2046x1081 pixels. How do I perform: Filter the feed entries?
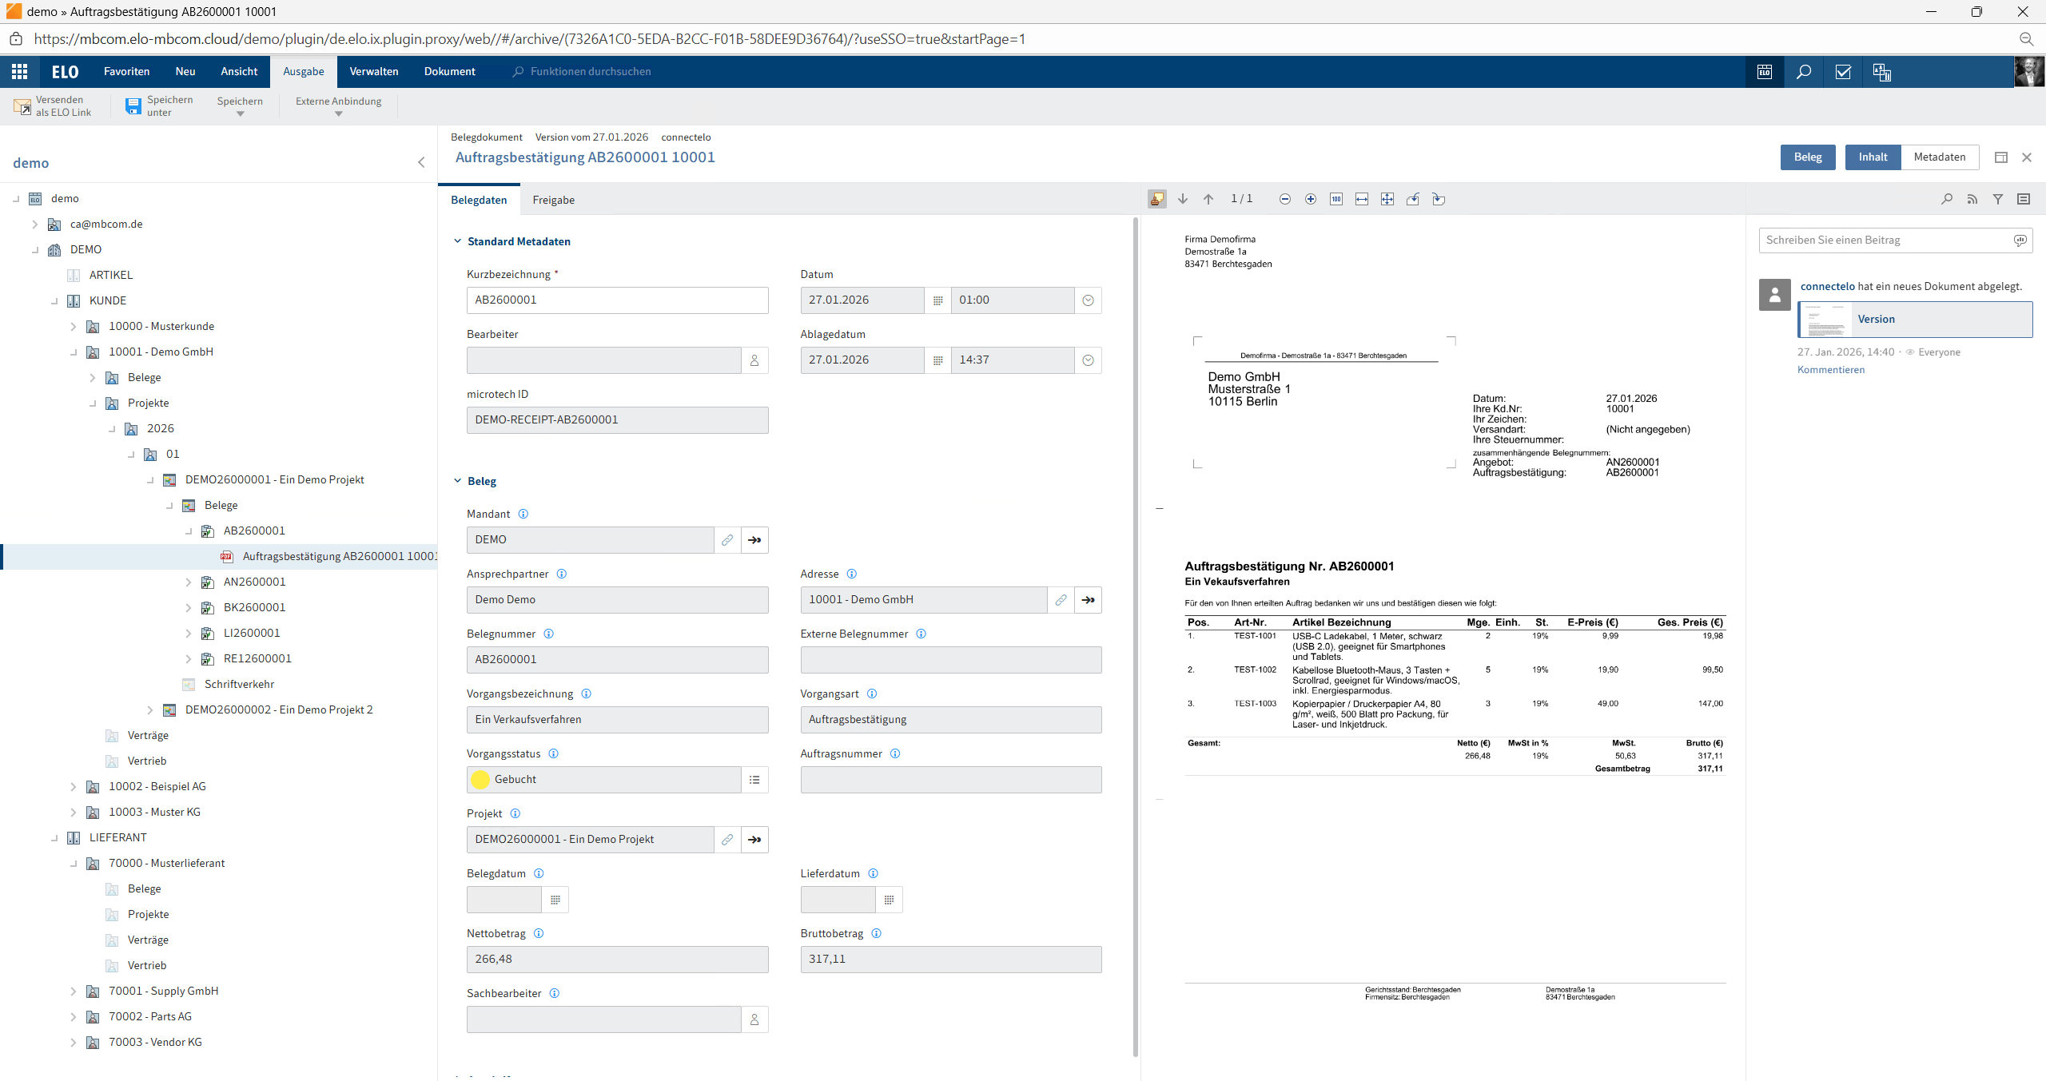1998,199
